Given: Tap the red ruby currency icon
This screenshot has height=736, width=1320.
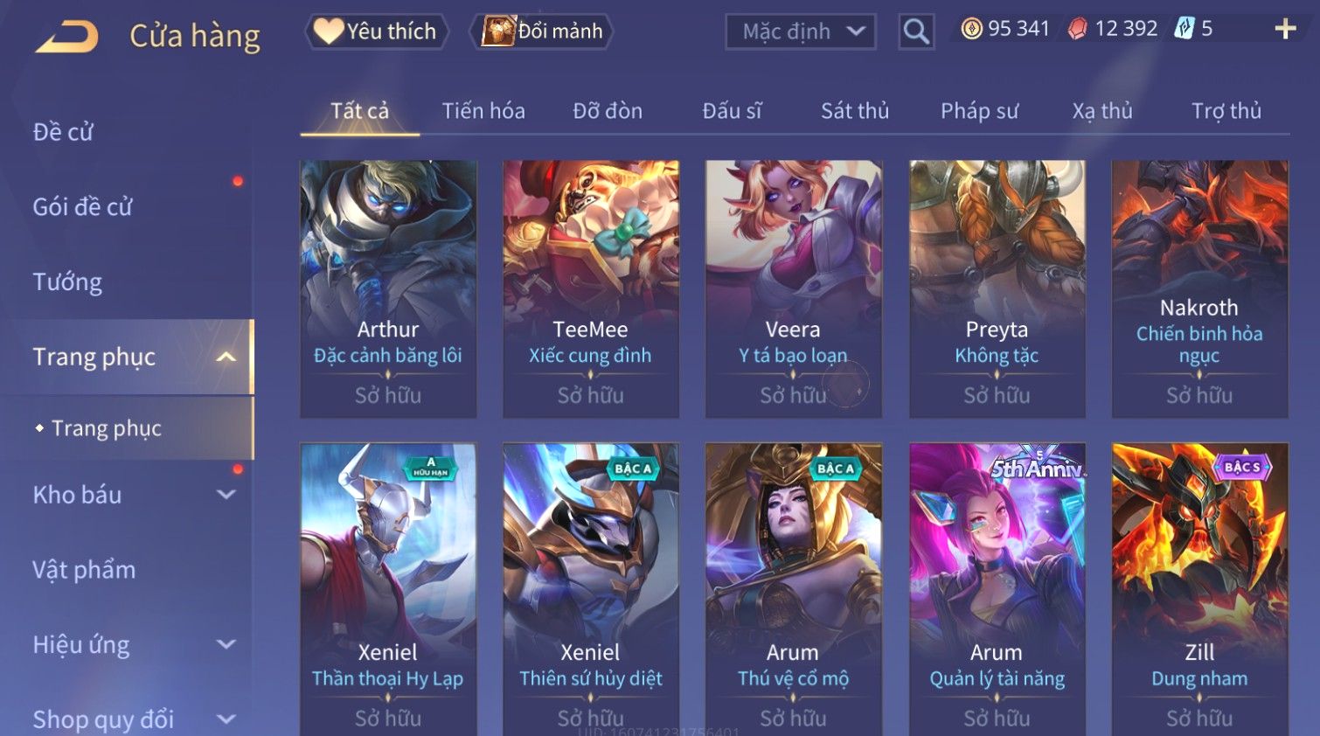Looking at the screenshot, I should tap(1077, 29).
